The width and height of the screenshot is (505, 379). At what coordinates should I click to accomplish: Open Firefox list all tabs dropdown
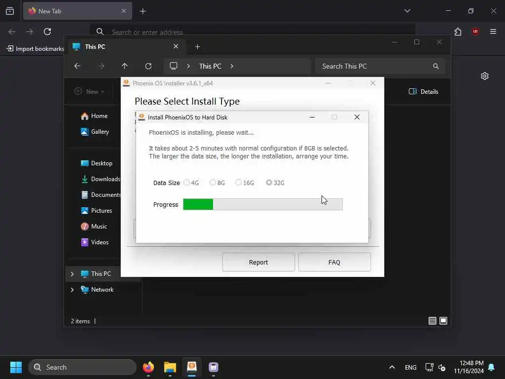[407, 11]
